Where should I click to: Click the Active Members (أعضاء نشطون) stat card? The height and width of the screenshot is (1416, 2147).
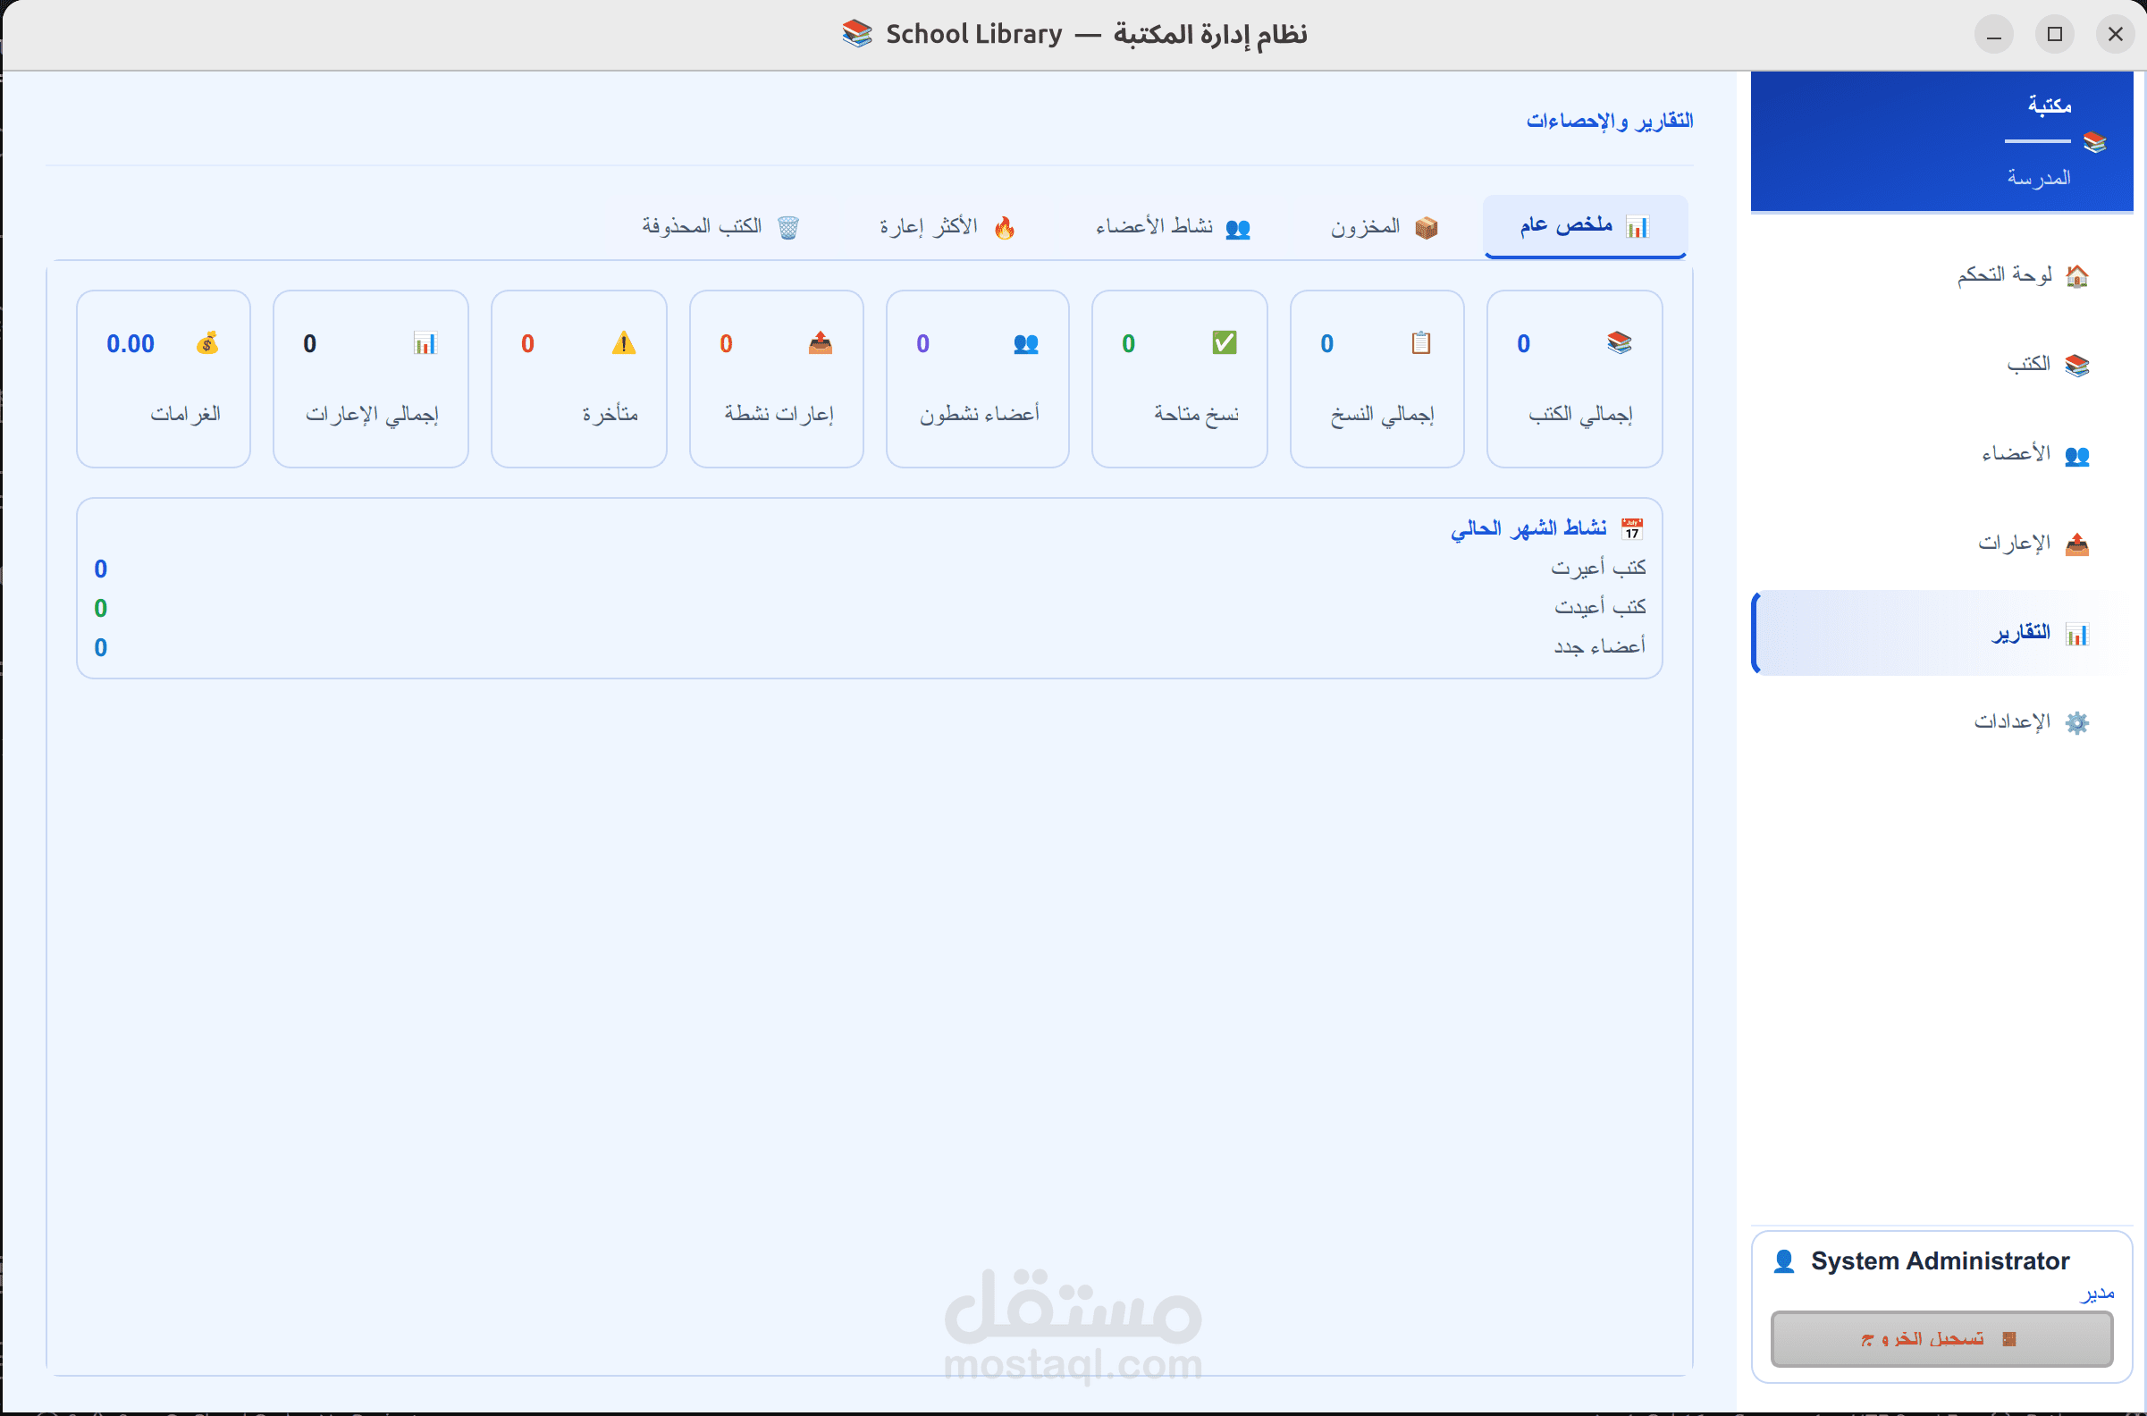977,378
